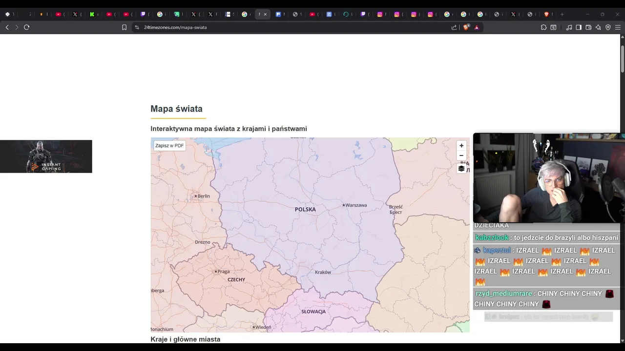Open the browser hamburger main menu
625x351 pixels.
[618, 27]
